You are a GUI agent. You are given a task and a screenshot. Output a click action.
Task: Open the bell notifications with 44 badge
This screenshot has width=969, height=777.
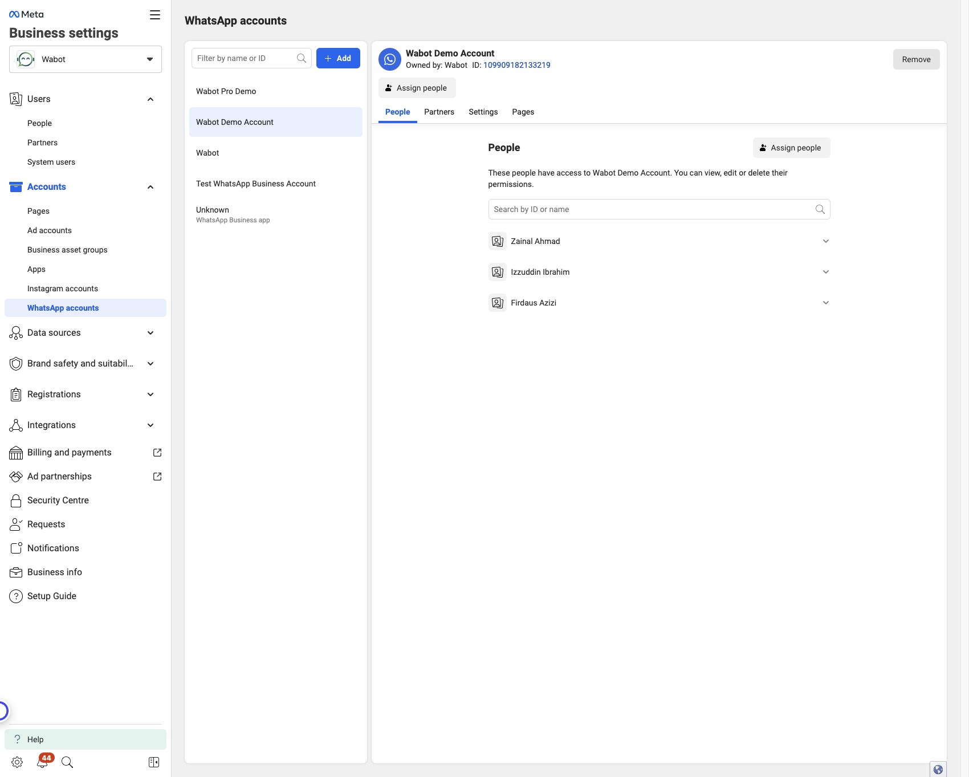point(43,761)
